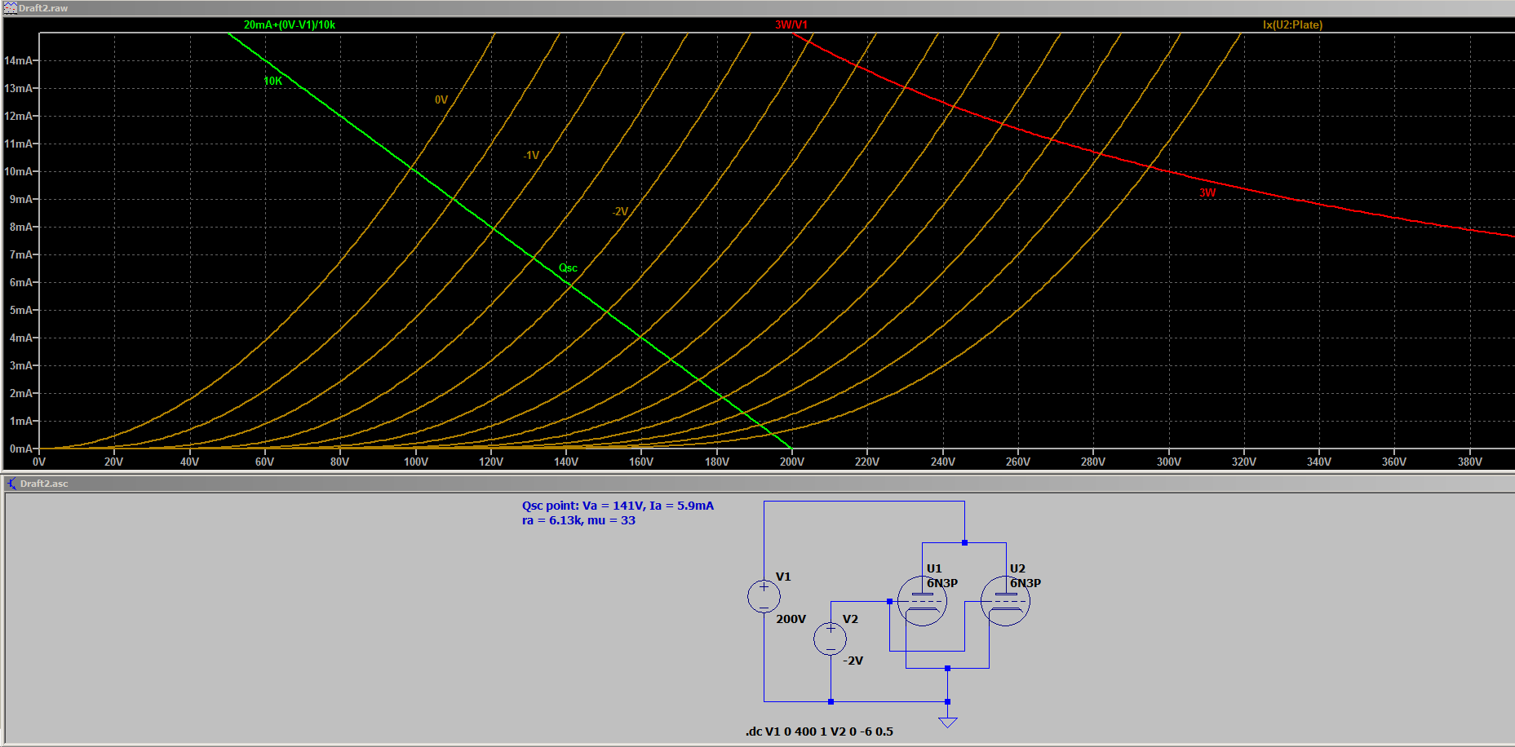Click the 3W annotation on red curve

click(x=1207, y=192)
